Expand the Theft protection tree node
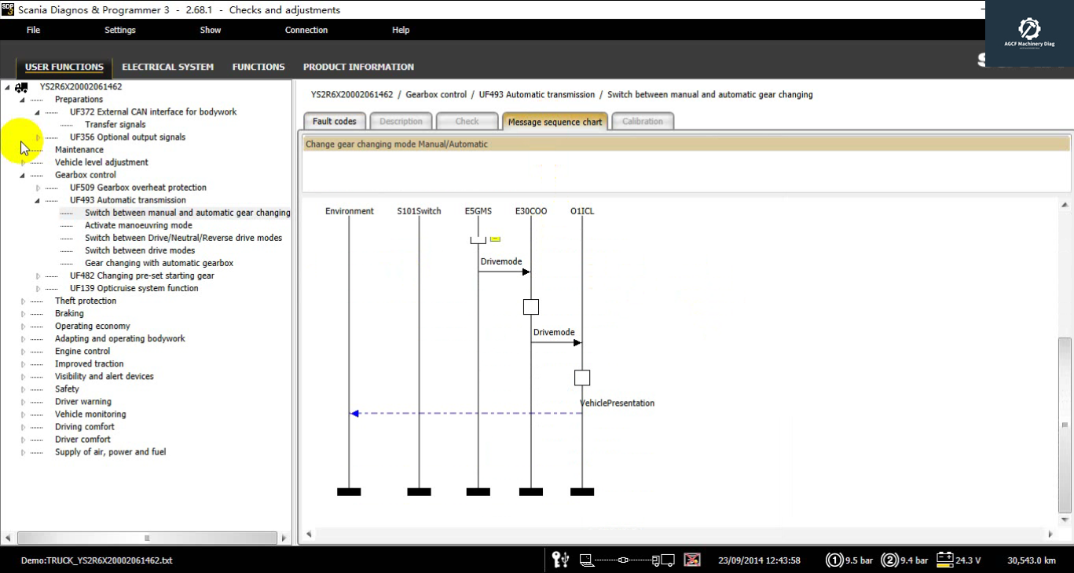 tap(23, 301)
